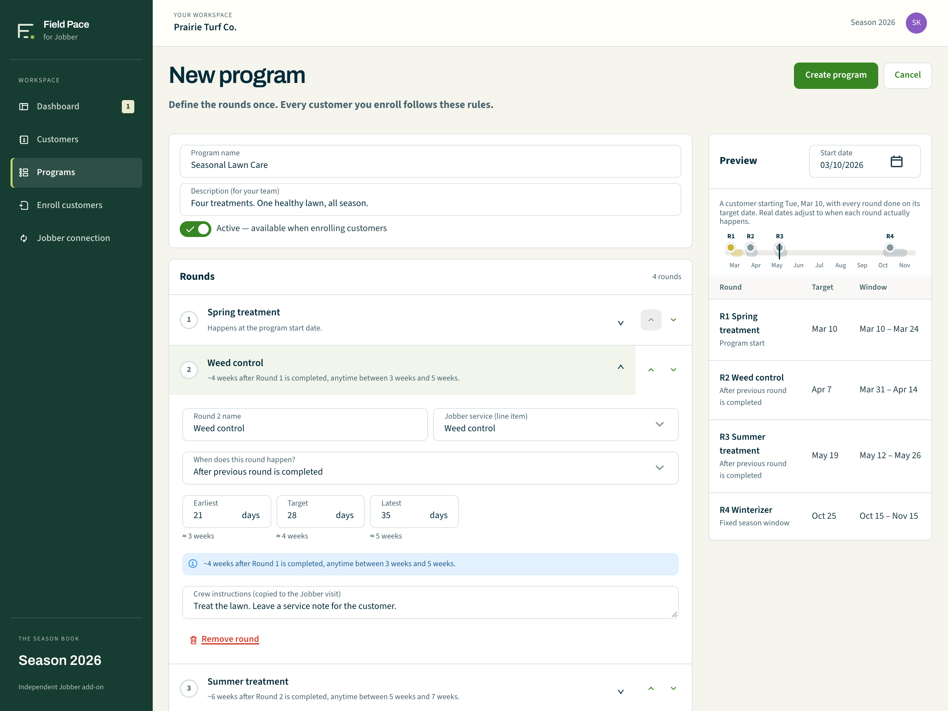Click the Create program button
948x711 pixels.
[x=835, y=75]
